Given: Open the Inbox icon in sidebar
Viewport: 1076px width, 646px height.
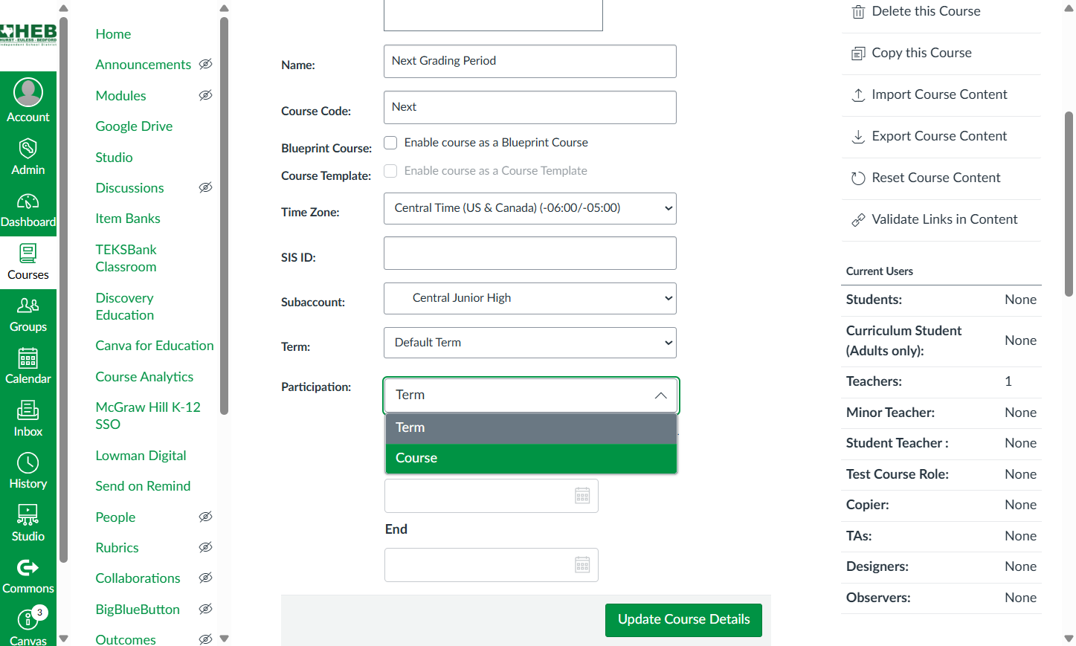Looking at the screenshot, I should click(28, 410).
